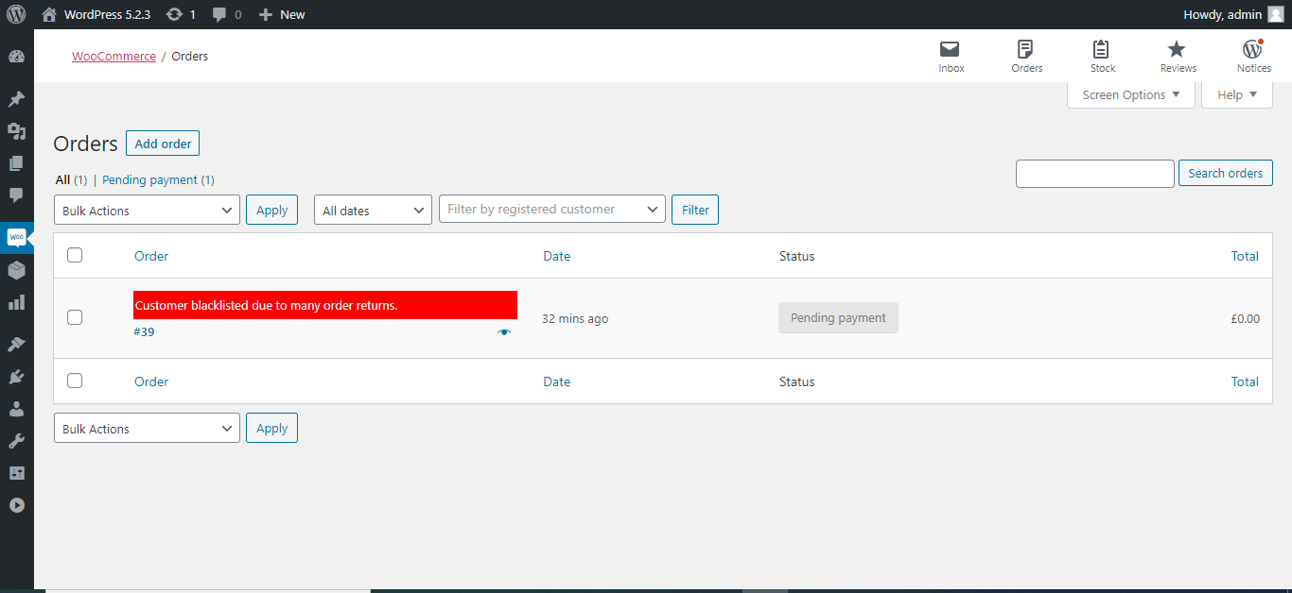The height and width of the screenshot is (593, 1292).
Task: Click the top Apply button
Action: (x=271, y=210)
